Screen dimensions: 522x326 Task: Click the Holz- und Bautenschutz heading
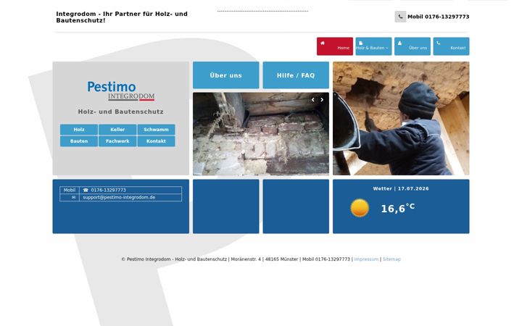(121, 112)
